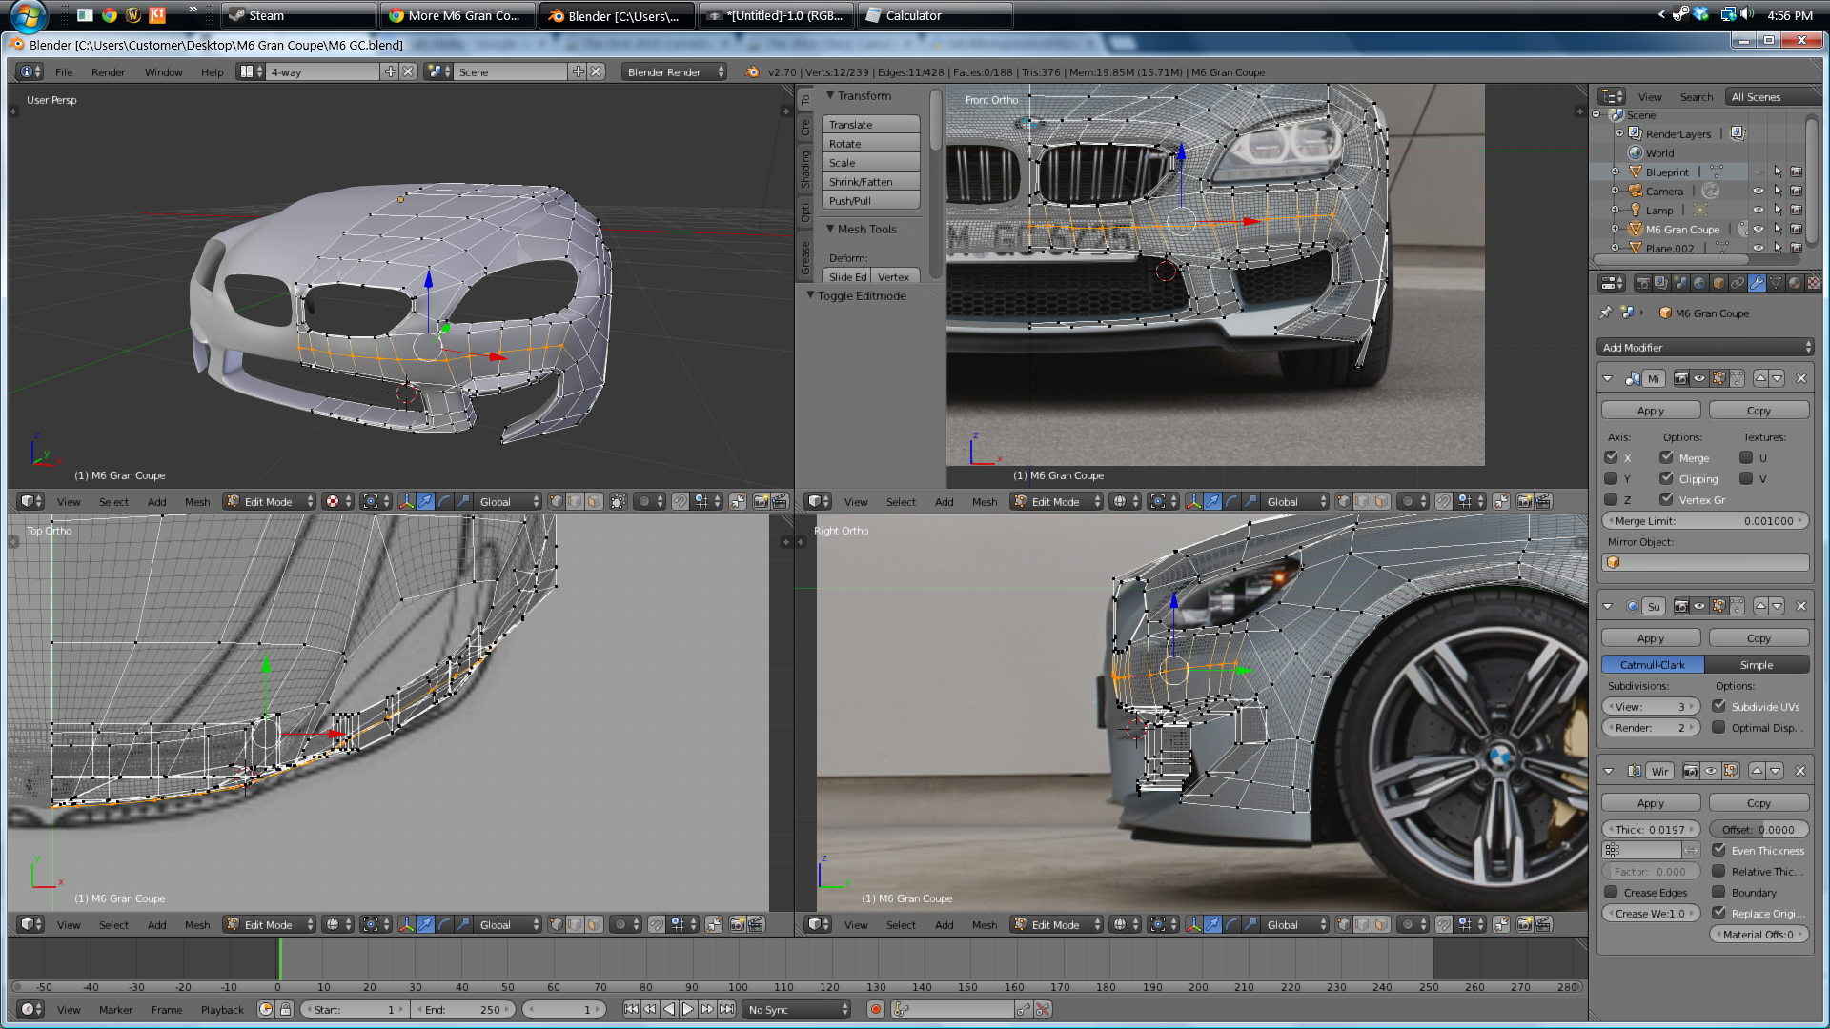Expand the Blueprint object in outliner

(x=1616, y=171)
